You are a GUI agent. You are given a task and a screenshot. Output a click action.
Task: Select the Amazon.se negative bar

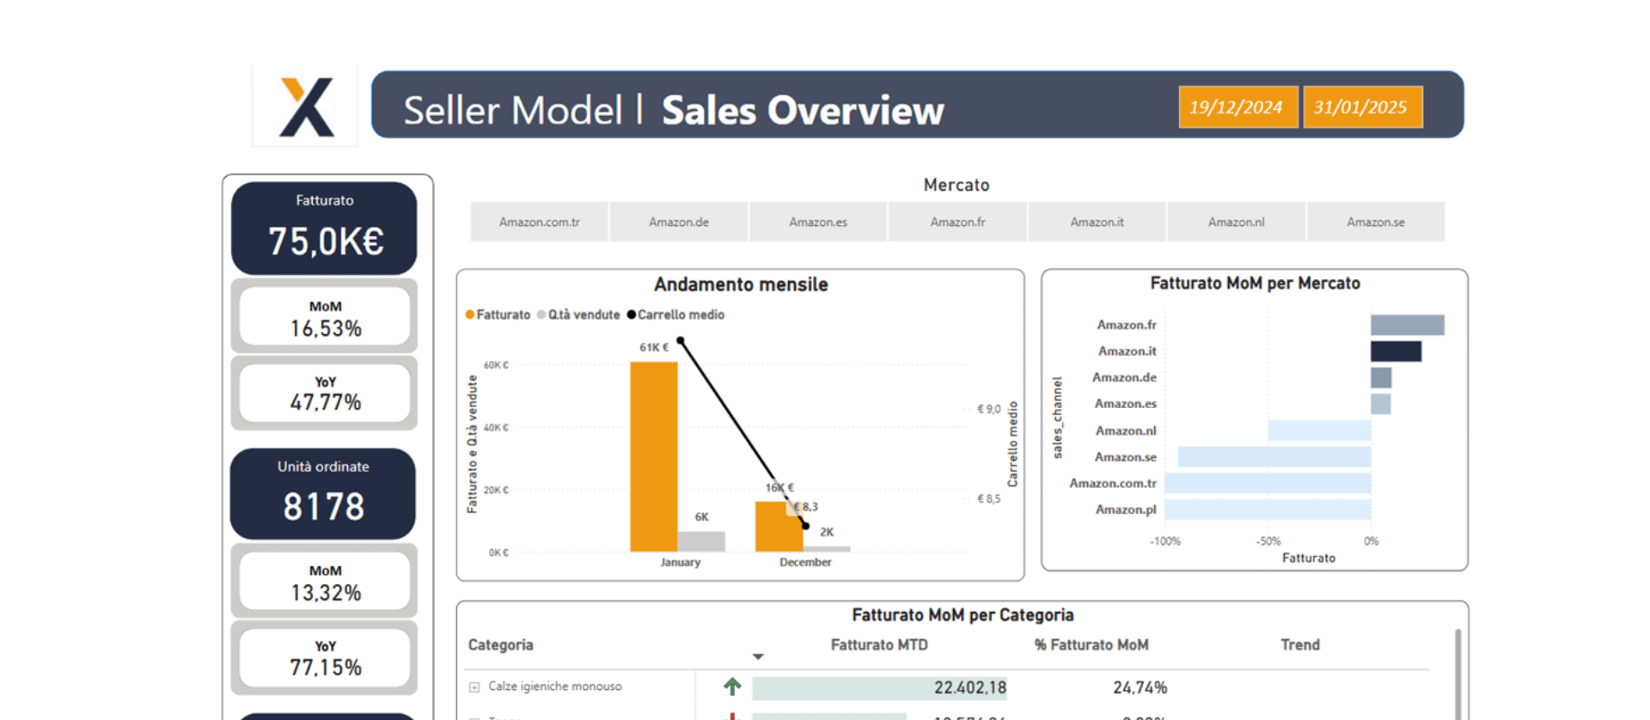tap(1274, 457)
